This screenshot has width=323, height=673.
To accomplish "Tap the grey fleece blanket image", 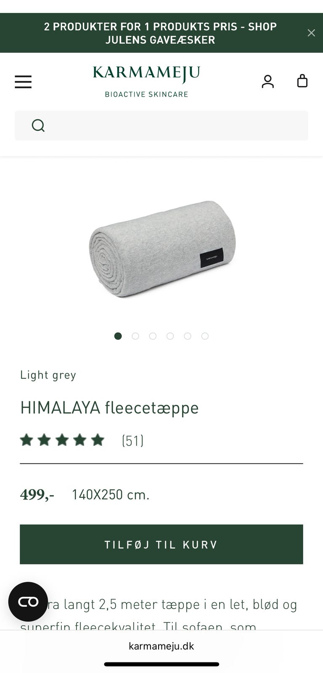I will 162,249.
